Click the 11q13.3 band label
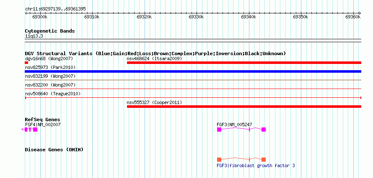 point(34,36)
